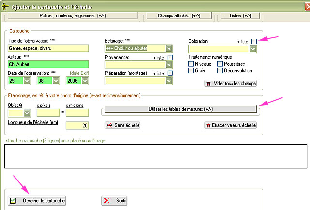Click the x microns input field

click(x=77, y=113)
